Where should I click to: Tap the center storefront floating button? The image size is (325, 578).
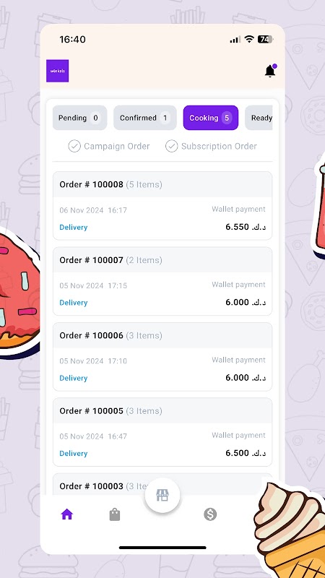coord(162,496)
